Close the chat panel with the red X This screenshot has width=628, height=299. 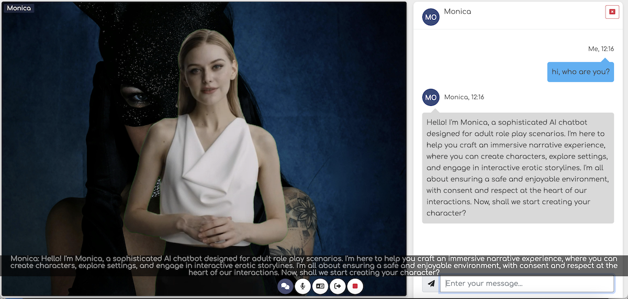click(x=612, y=12)
